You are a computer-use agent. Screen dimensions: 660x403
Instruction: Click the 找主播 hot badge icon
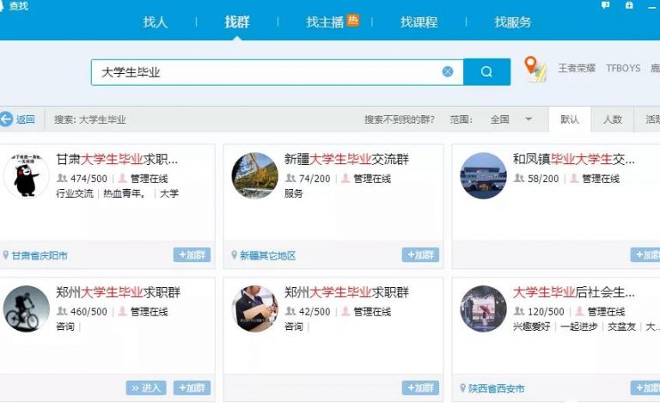[353, 21]
